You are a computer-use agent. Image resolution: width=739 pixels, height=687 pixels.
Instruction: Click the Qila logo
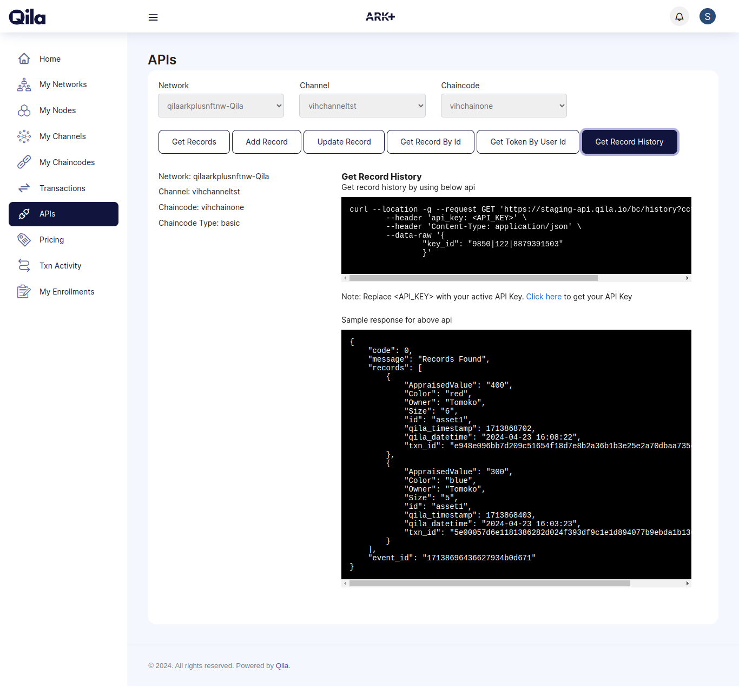point(27,17)
